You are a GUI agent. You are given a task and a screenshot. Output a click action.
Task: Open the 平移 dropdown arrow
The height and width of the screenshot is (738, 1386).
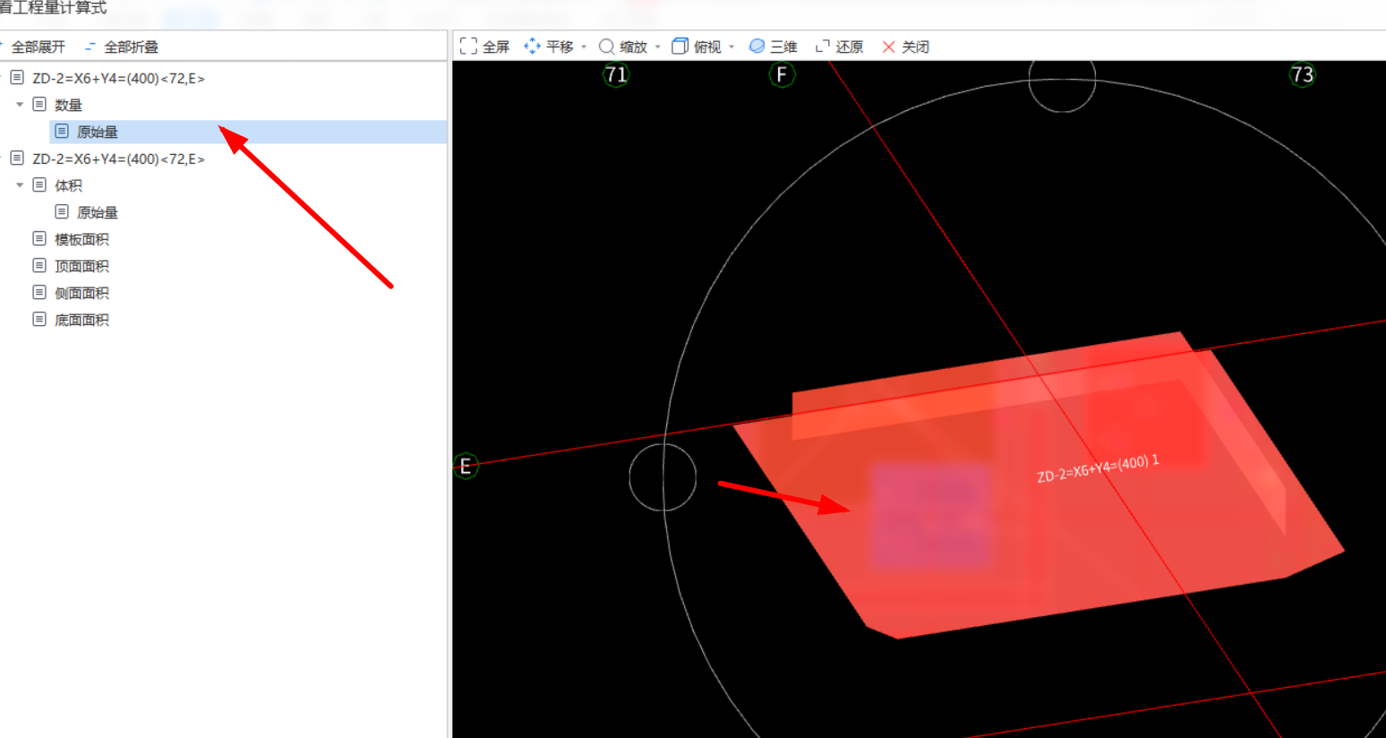pos(584,47)
